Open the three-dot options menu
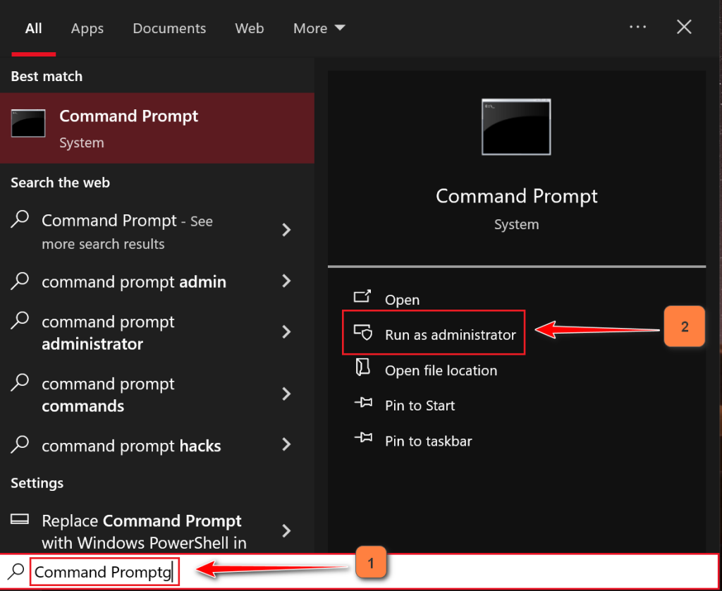The width and height of the screenshot is (722, 591). 637,27
